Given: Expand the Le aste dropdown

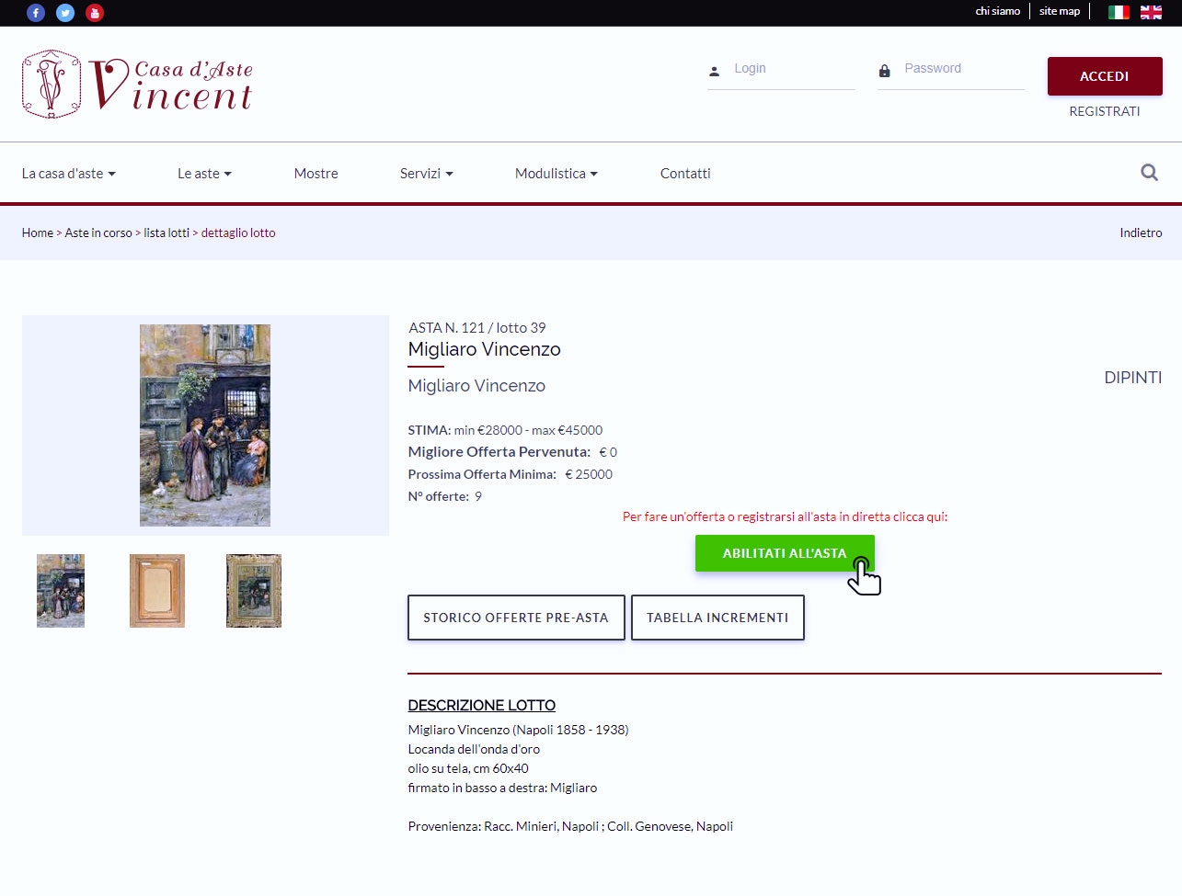Looking at the screenshot, I should pos(204,174).
